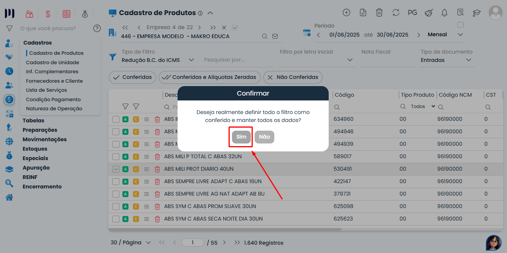
Task: Click the trash can icon in the top toolbar
Action: [379, 12]
